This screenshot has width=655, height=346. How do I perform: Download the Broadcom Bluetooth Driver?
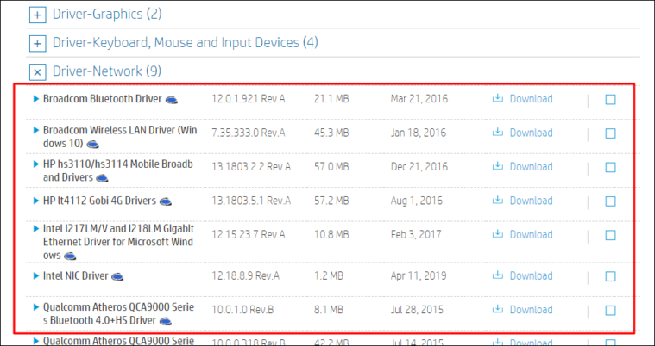click(531, 99)
